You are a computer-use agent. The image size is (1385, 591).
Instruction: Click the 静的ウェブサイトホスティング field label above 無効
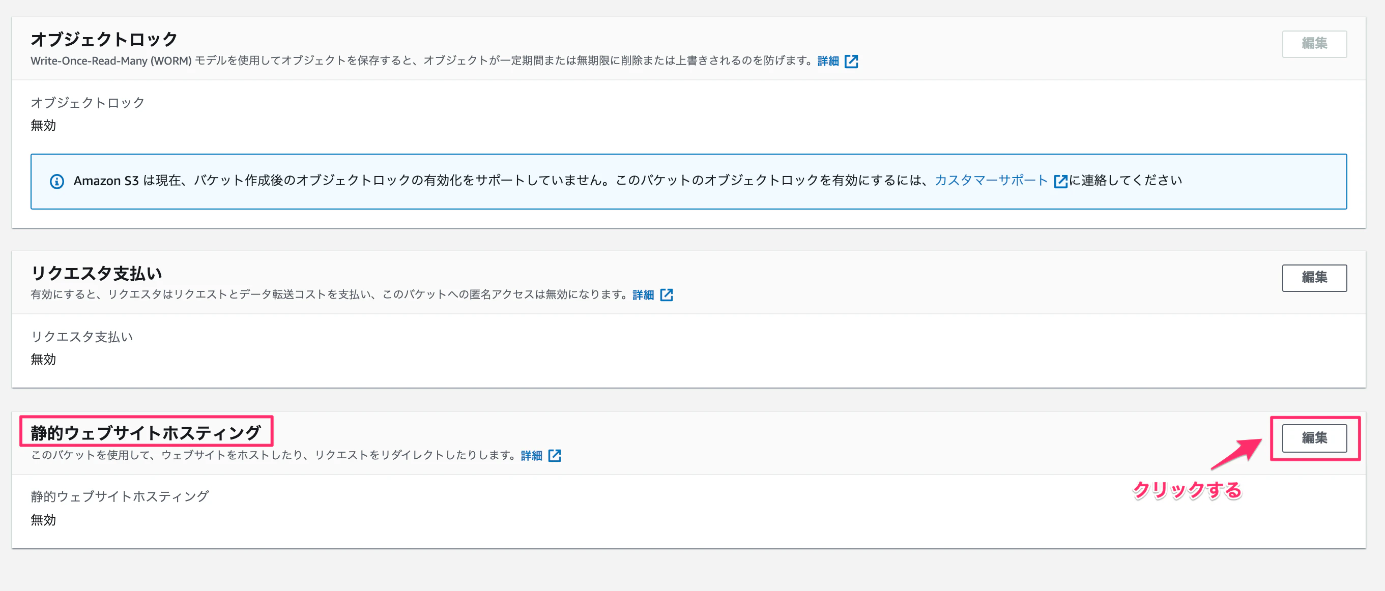[x=120, y=496]
